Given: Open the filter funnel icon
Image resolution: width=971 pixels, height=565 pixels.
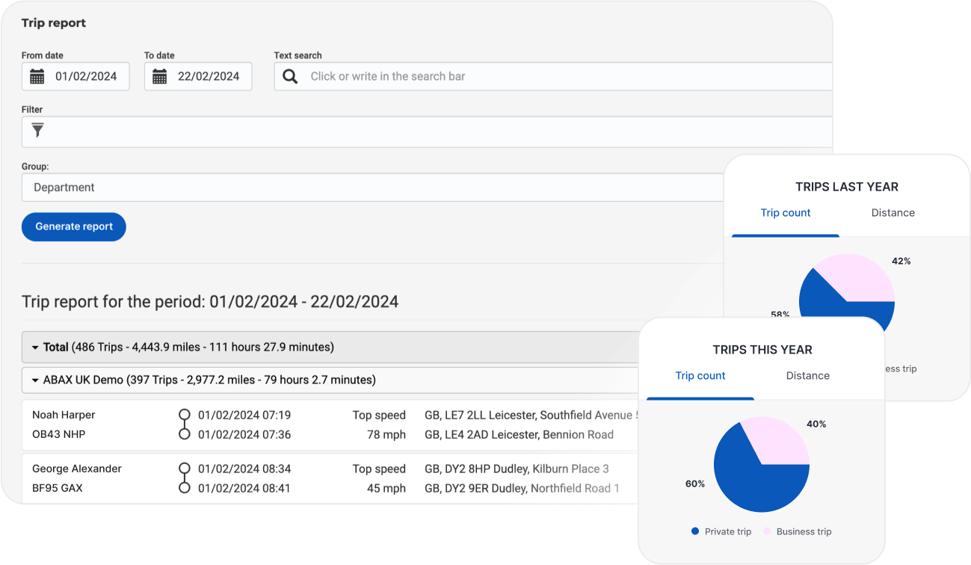Looking at the screenshot, I should click(x=37, y=131).
